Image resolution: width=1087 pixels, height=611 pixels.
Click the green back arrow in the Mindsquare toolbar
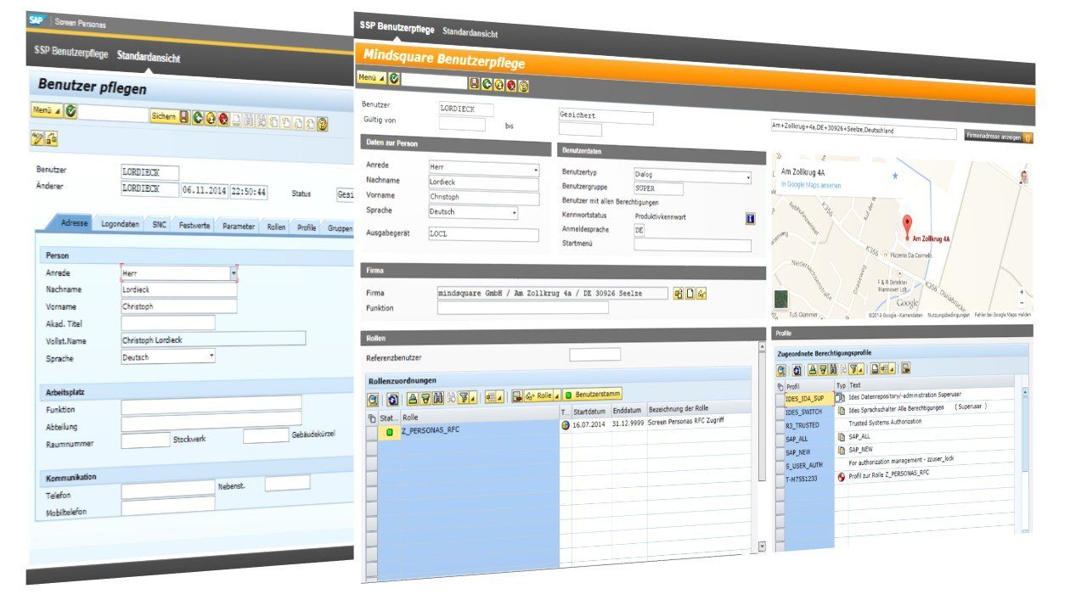pos(487,84)
